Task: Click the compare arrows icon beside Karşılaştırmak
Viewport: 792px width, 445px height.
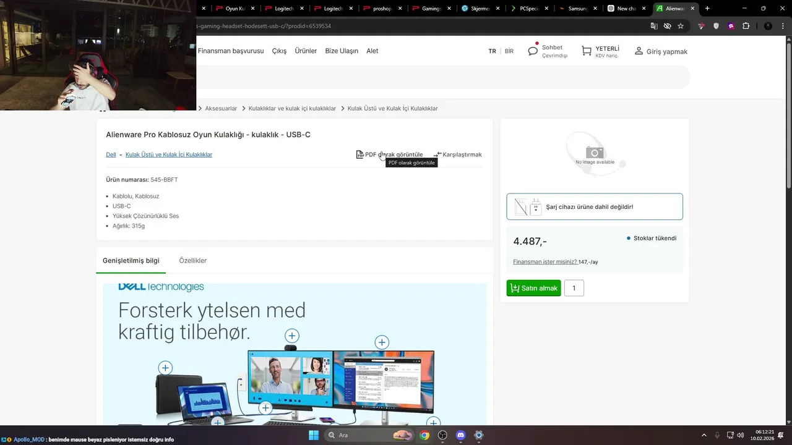Action: [437, 155]
